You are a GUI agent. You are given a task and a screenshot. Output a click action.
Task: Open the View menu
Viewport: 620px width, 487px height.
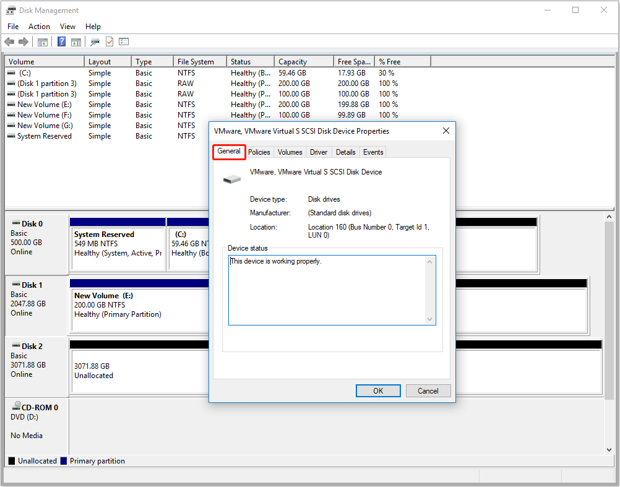click(x=67, y=27)
